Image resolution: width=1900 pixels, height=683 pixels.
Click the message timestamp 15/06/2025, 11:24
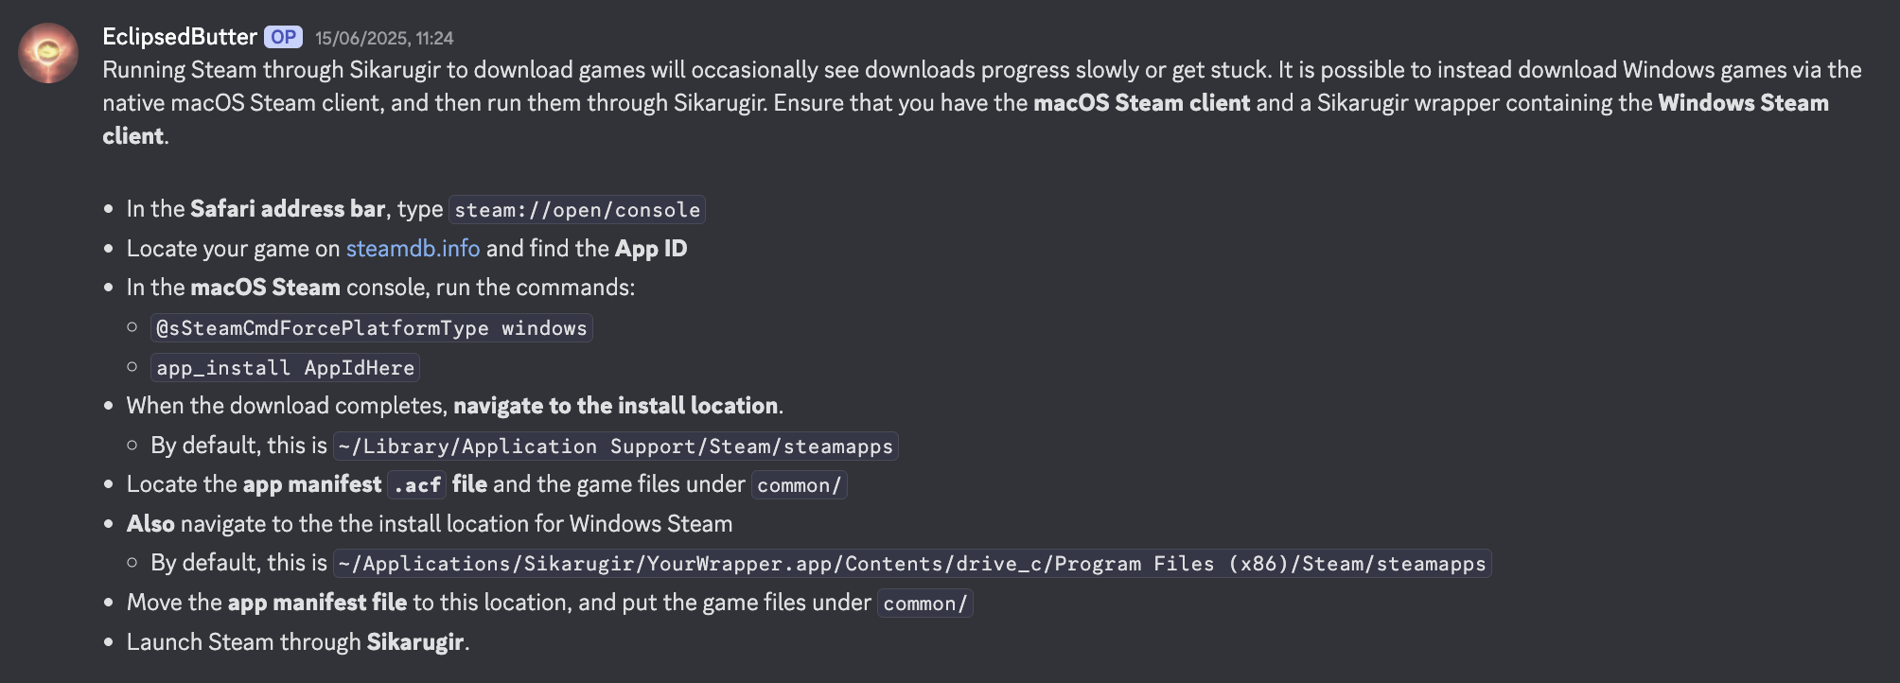click(x=383, y=38)
